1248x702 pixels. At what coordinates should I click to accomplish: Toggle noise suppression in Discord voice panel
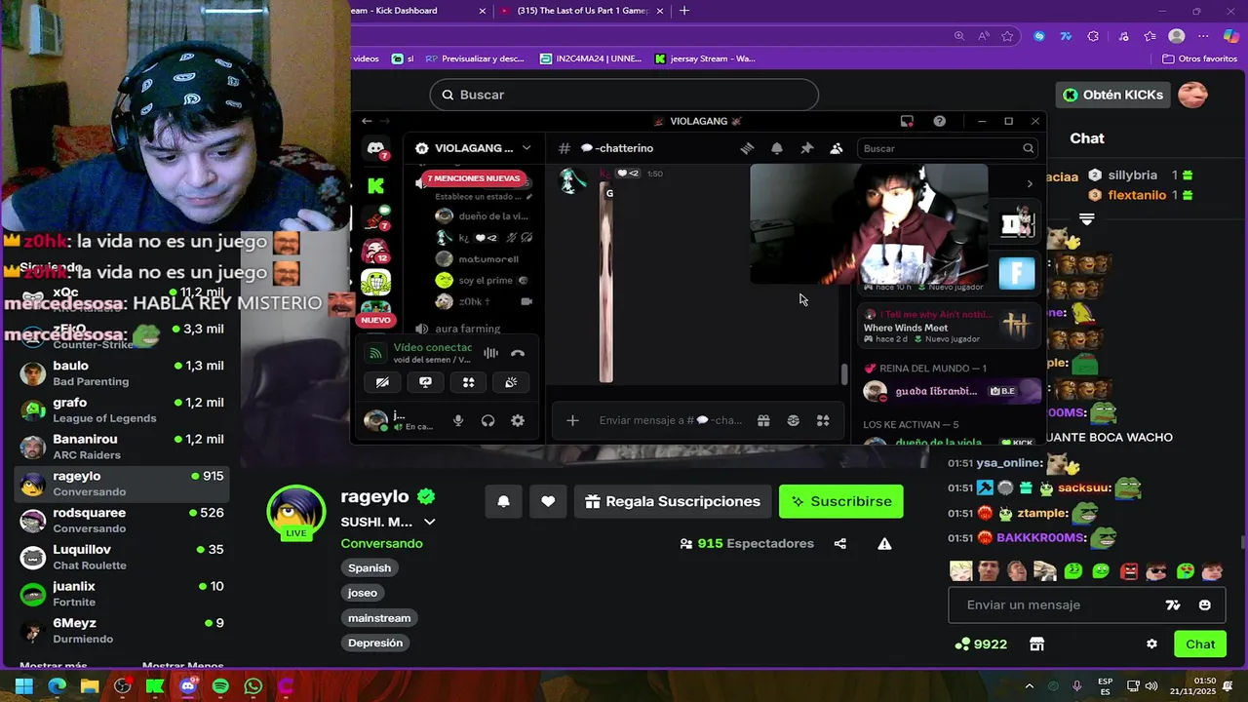click(x=490, y=353)
